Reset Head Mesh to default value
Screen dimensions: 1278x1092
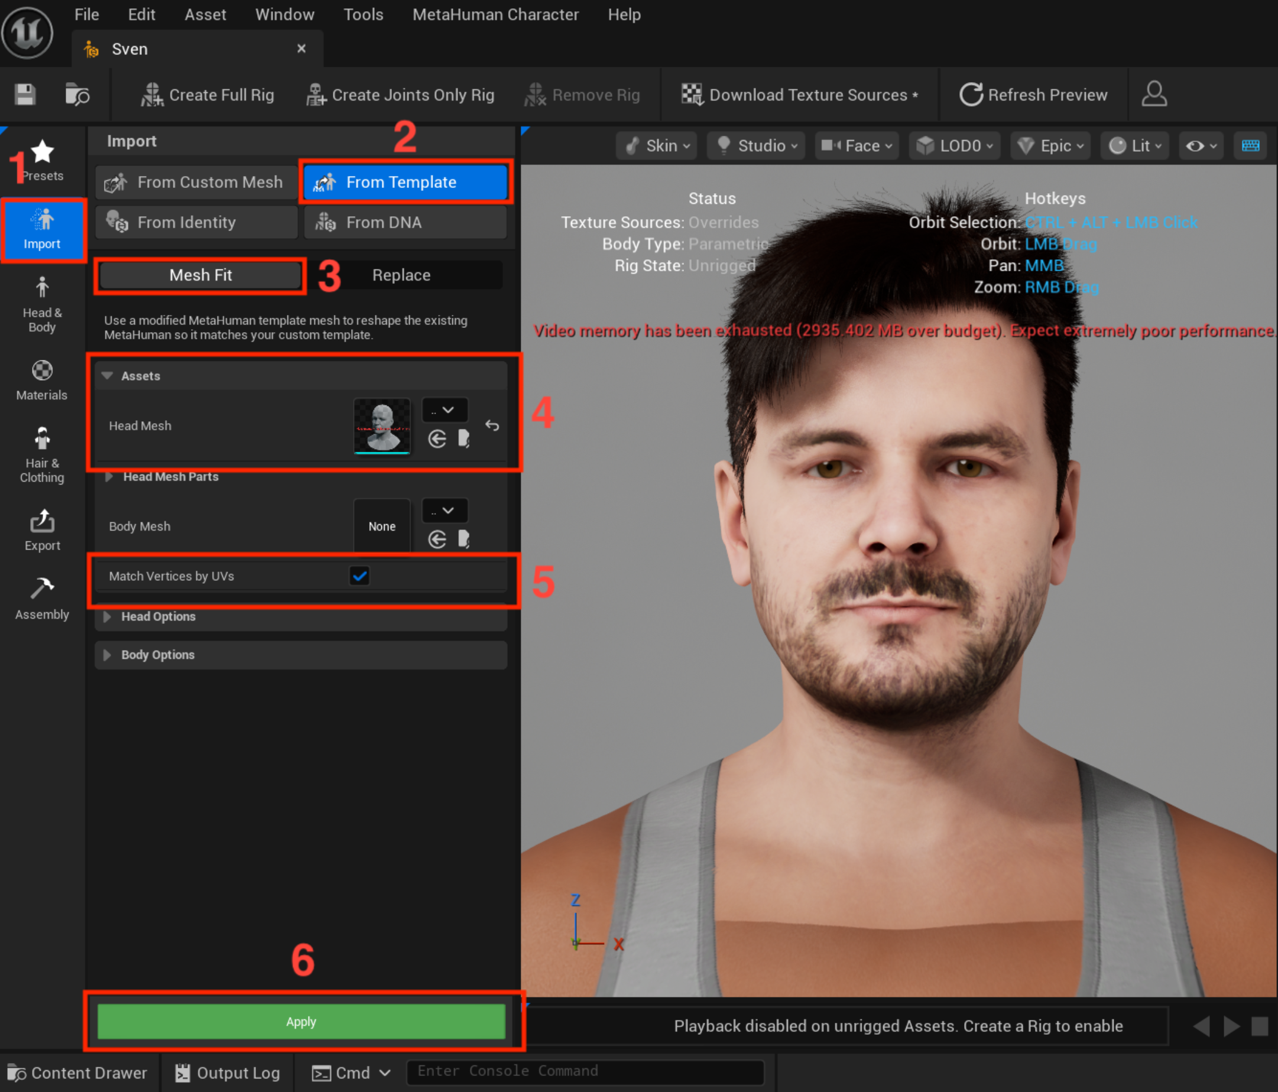492,425
